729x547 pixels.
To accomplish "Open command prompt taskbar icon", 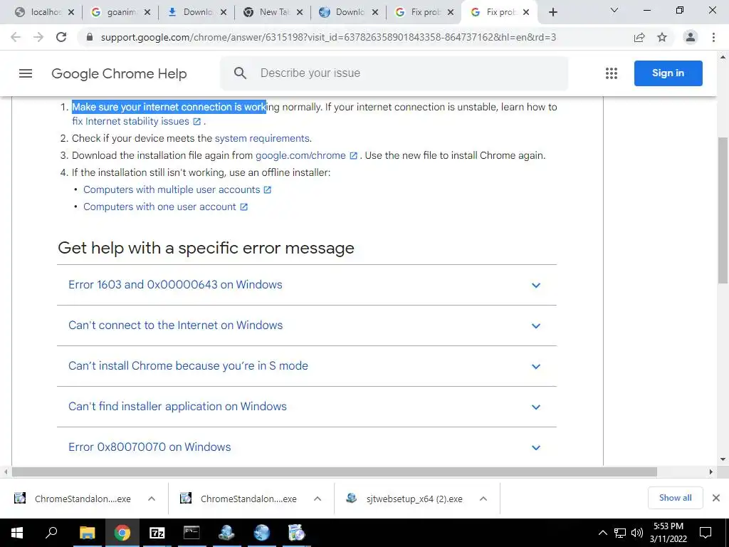I will tap(192, 533).
